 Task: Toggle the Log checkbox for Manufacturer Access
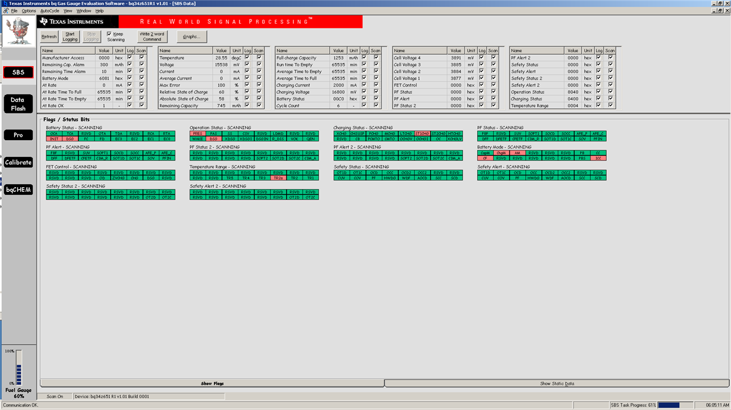pyautogui.click(x=130, y=58)
